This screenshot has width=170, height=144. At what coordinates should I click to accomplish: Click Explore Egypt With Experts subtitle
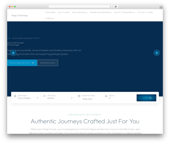[x=85, y=115]
